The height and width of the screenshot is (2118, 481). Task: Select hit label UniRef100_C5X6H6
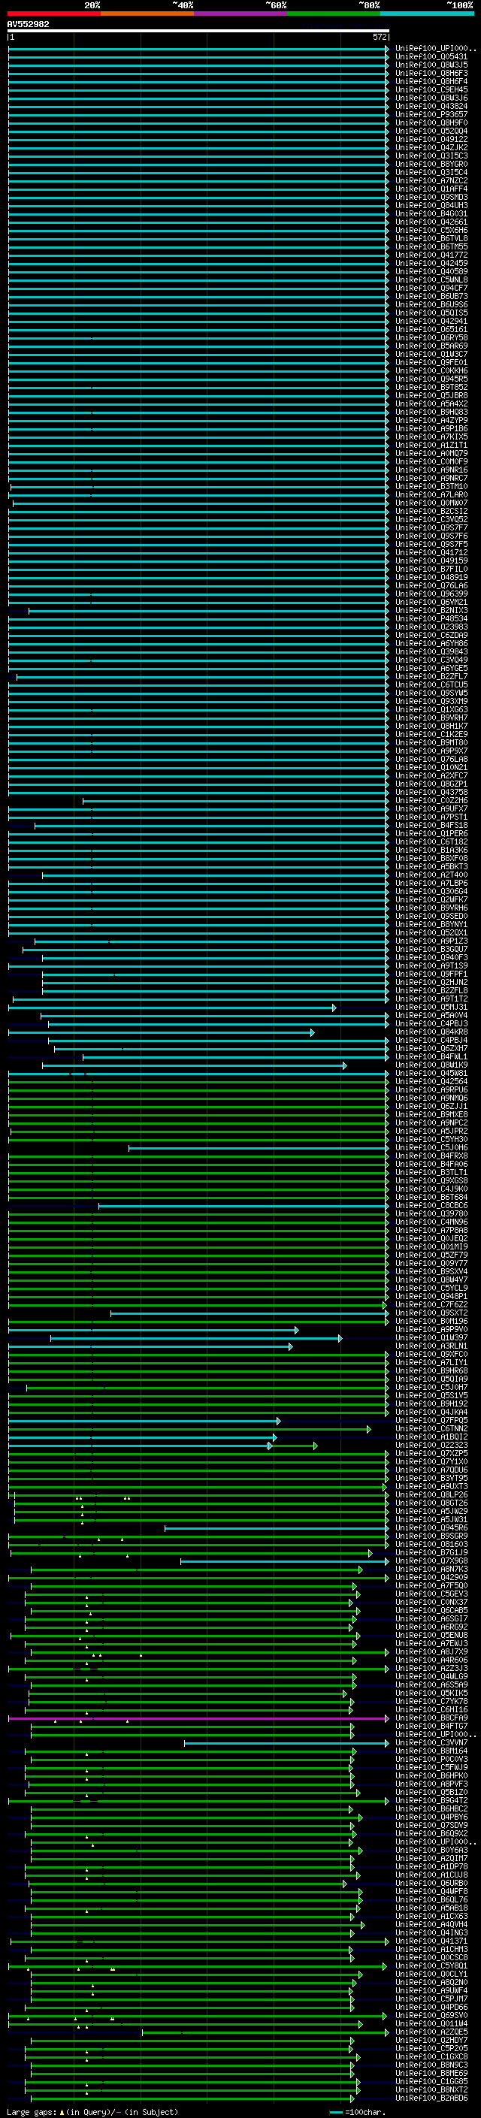[431, 230]
